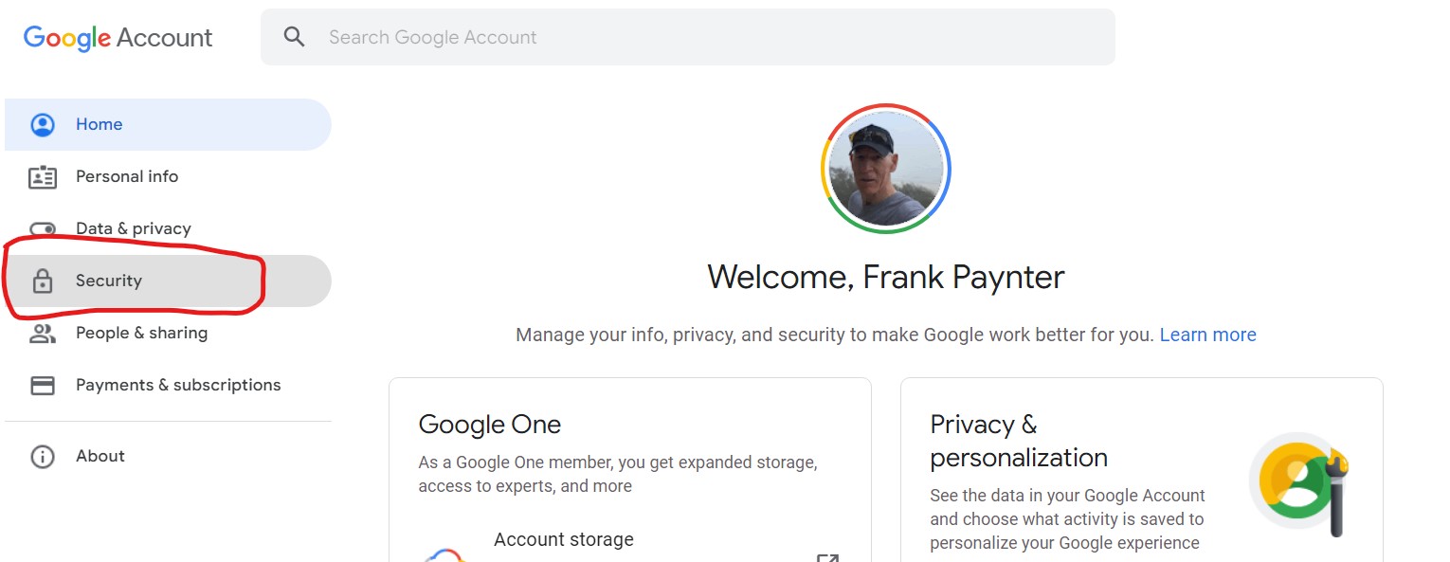Click the Security padlock icon
The image size is (1450, 562).
coord(43,281)
